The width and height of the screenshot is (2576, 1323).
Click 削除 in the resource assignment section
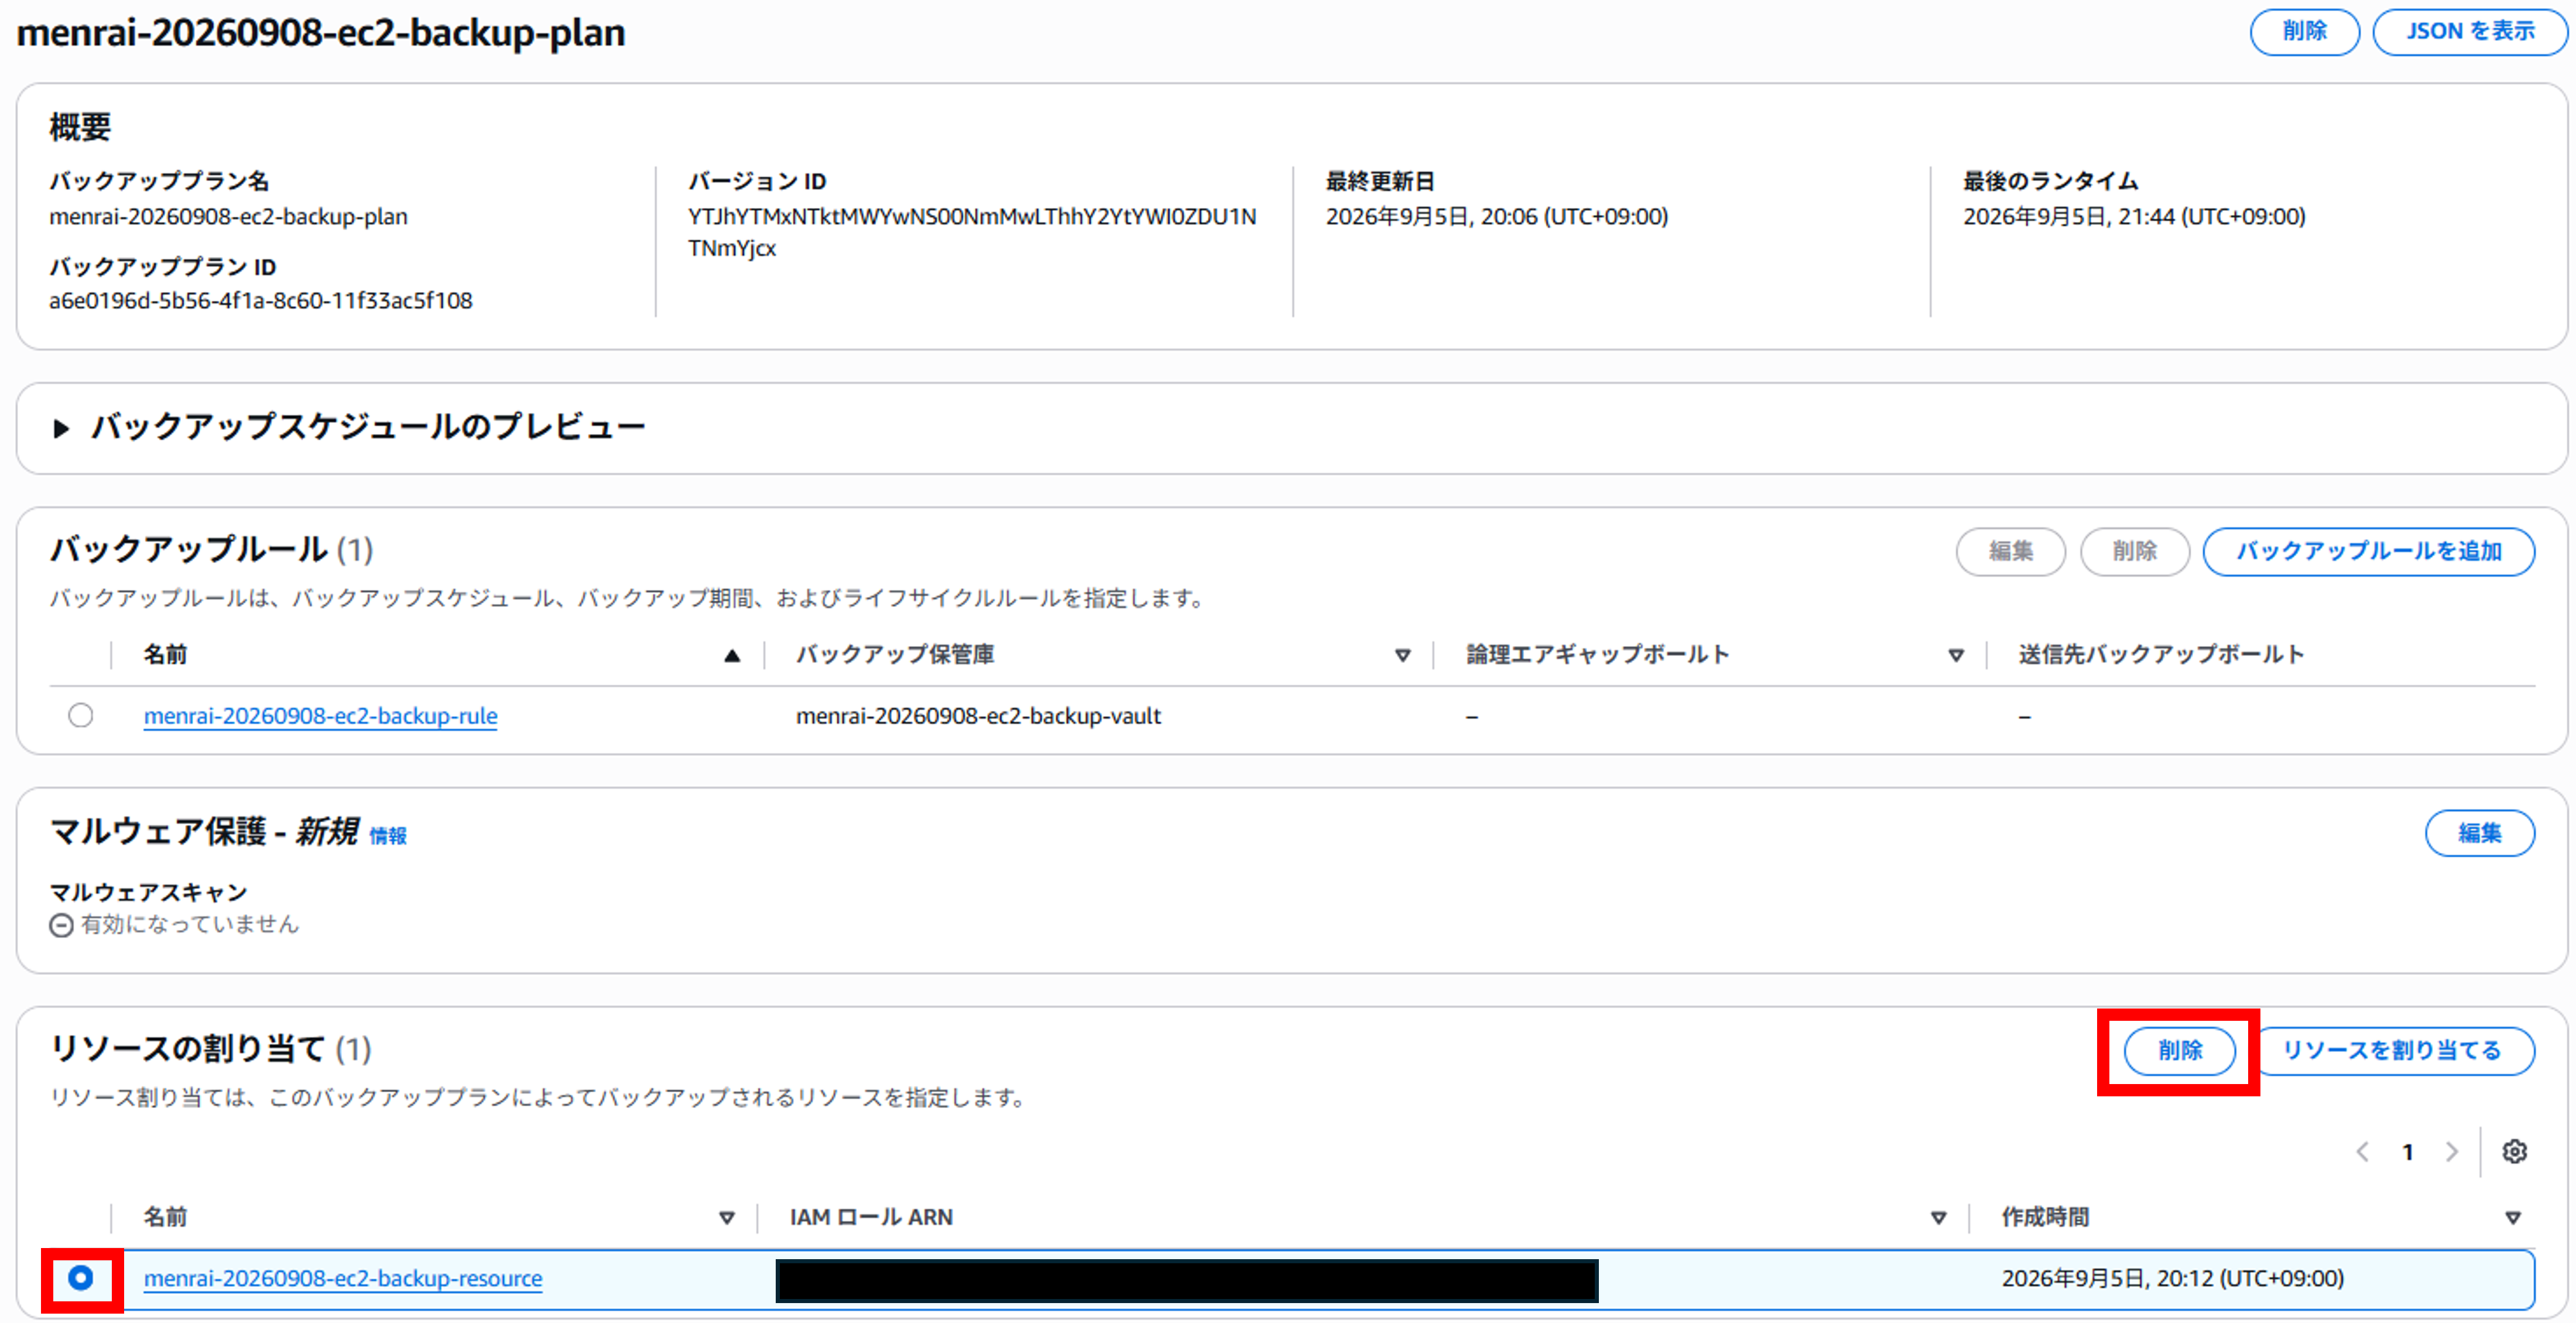coord(2179,1050)
